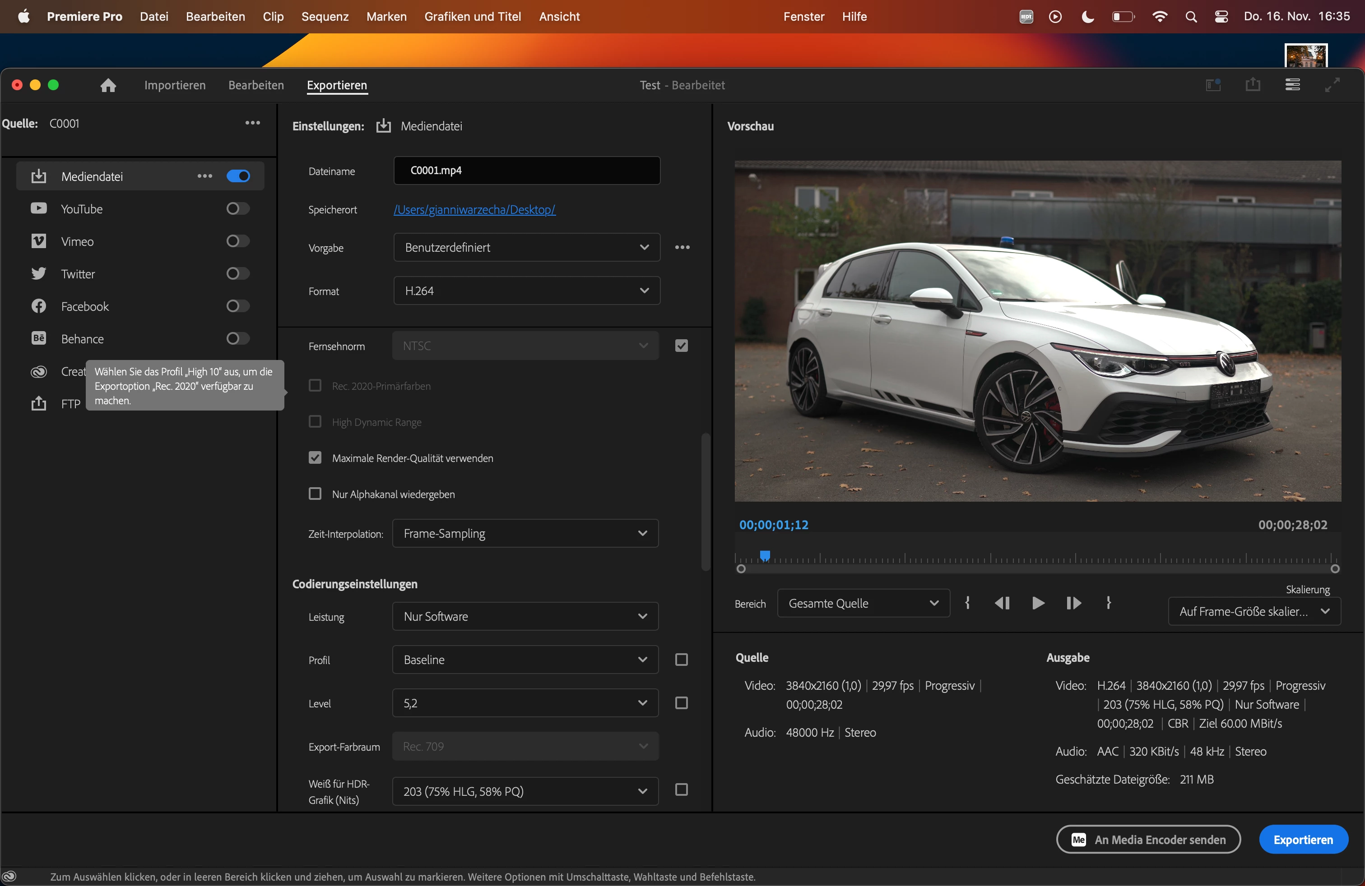The image size is (1365, 886).
Task: Uncheck Maximale Render-Qualität verwenden
Action: [315, 457]
